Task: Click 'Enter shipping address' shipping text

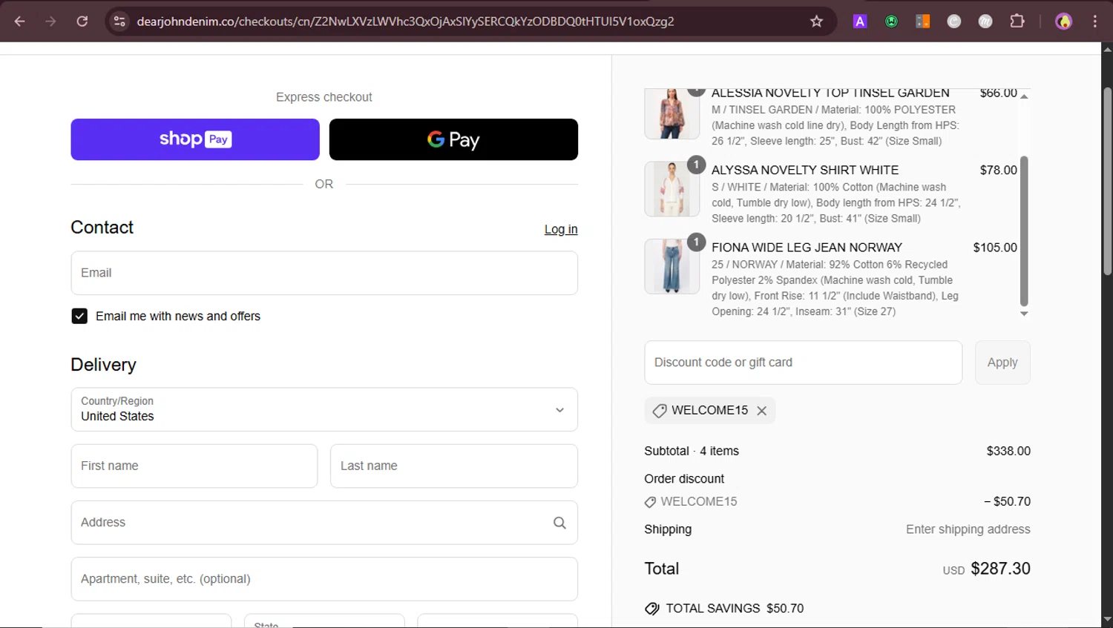Action: [x=968, y=529]
